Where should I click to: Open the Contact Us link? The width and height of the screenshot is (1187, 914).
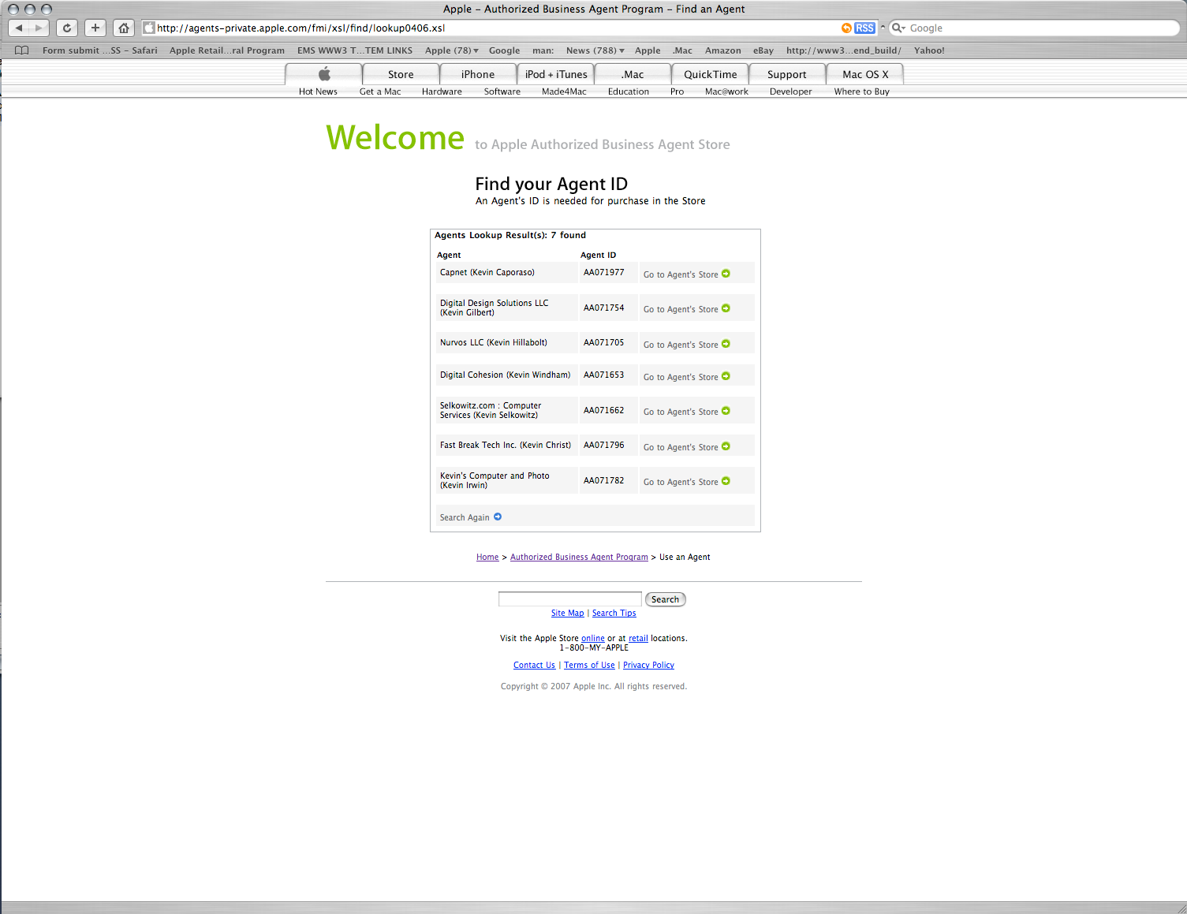click(x=534, y=665)
